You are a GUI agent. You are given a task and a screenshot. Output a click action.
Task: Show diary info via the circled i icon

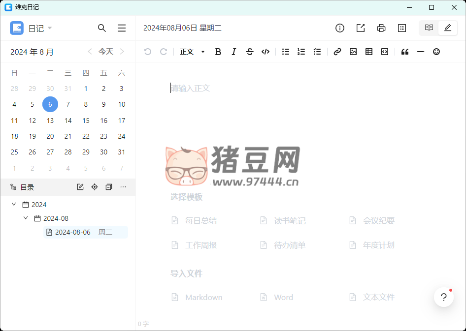(340, 28)
